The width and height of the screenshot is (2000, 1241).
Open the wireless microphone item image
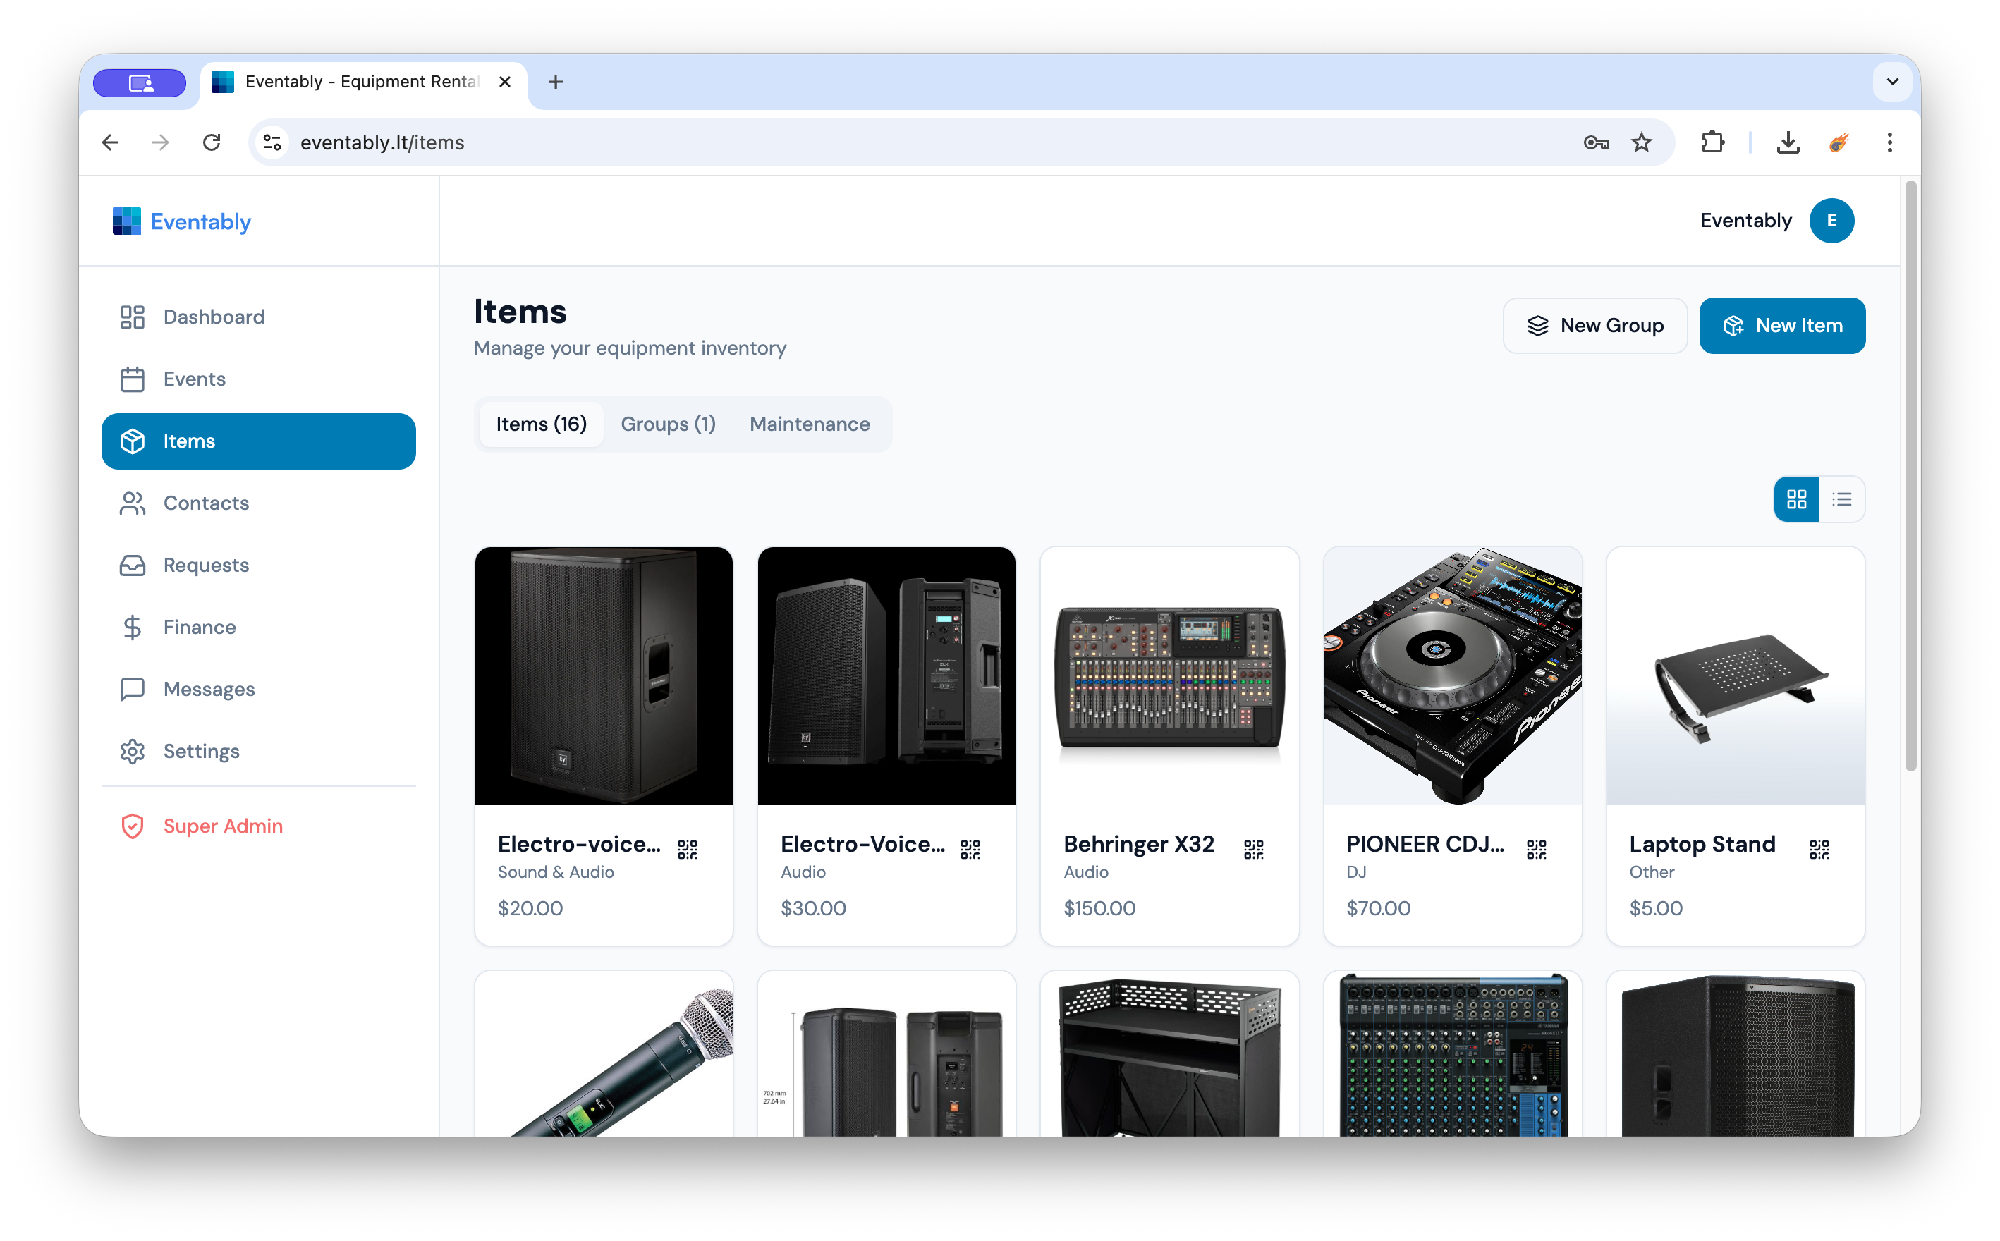pos(604,1054)
